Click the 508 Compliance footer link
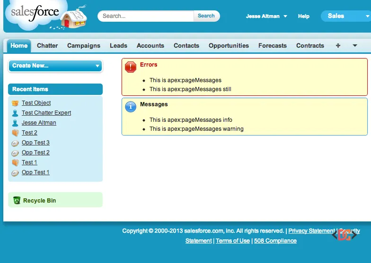 275,241
